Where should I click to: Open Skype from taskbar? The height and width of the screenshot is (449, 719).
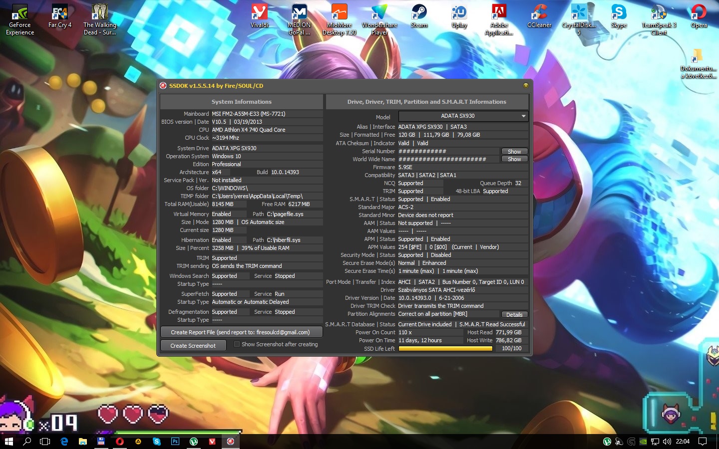coord(156,442)
